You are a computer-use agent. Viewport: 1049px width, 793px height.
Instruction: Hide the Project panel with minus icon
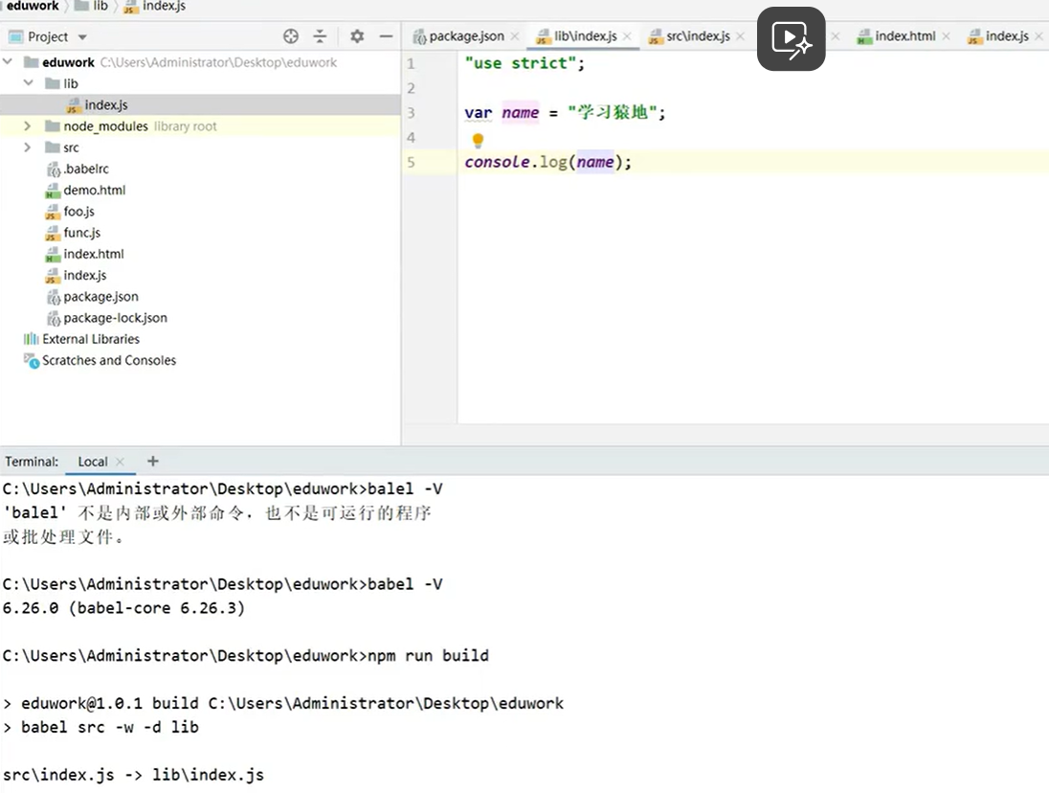(386, 36)
